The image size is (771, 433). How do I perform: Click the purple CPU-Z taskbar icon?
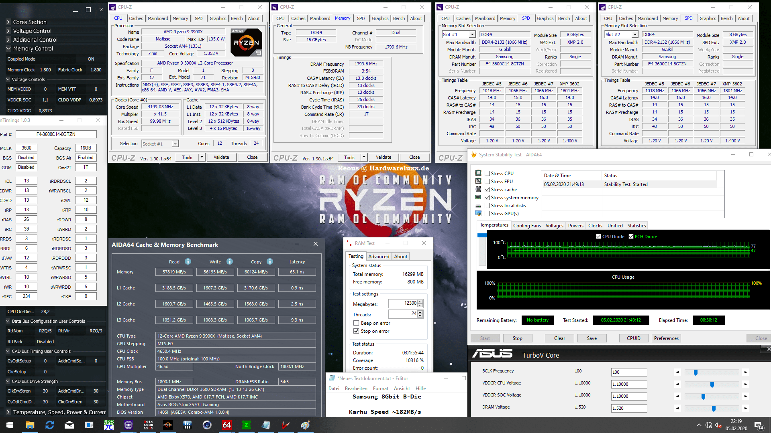click(128, 425)
